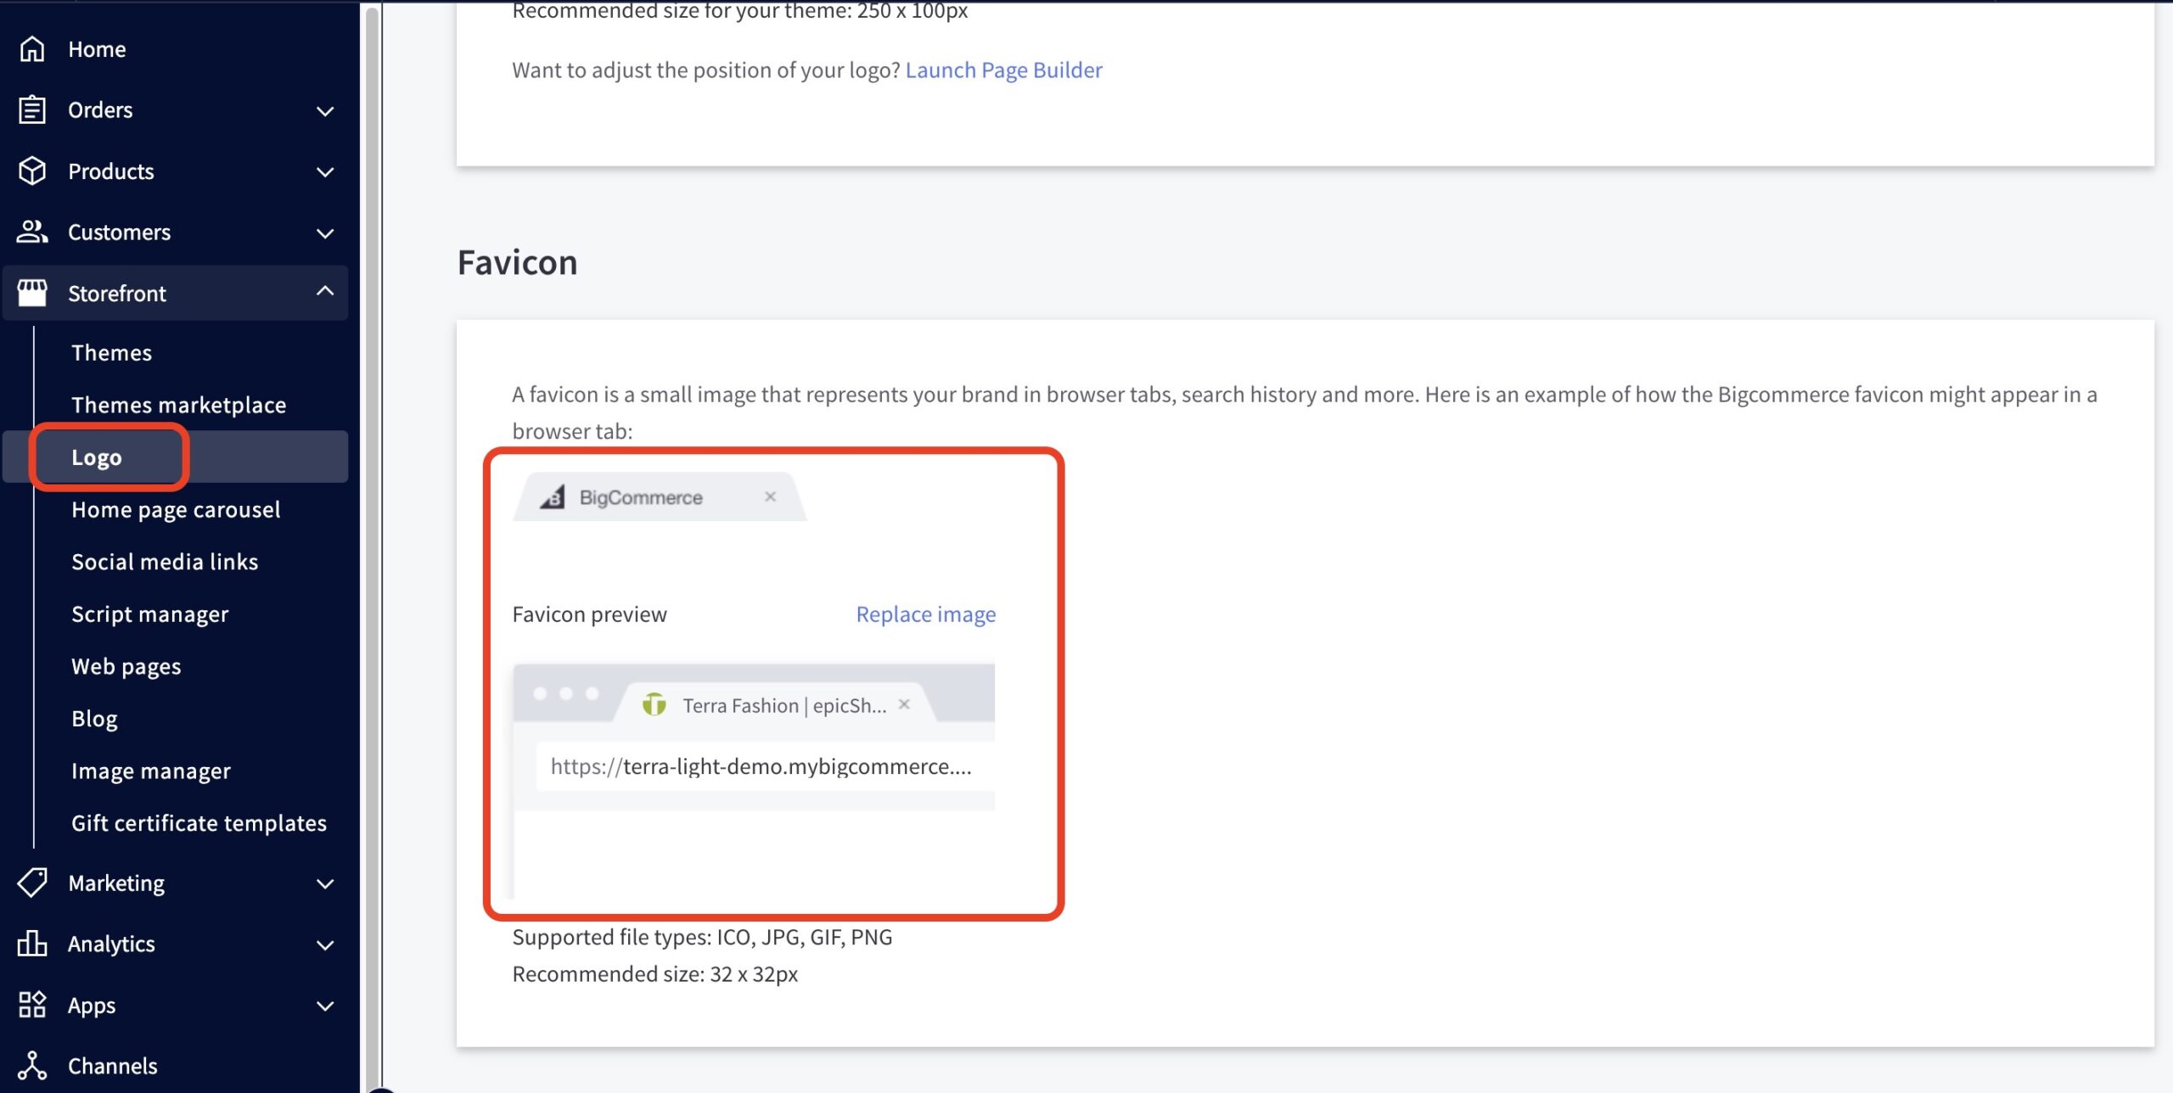
Task: Select the Logo menu item
Action: pyautogui.click(x=97, y=457)
